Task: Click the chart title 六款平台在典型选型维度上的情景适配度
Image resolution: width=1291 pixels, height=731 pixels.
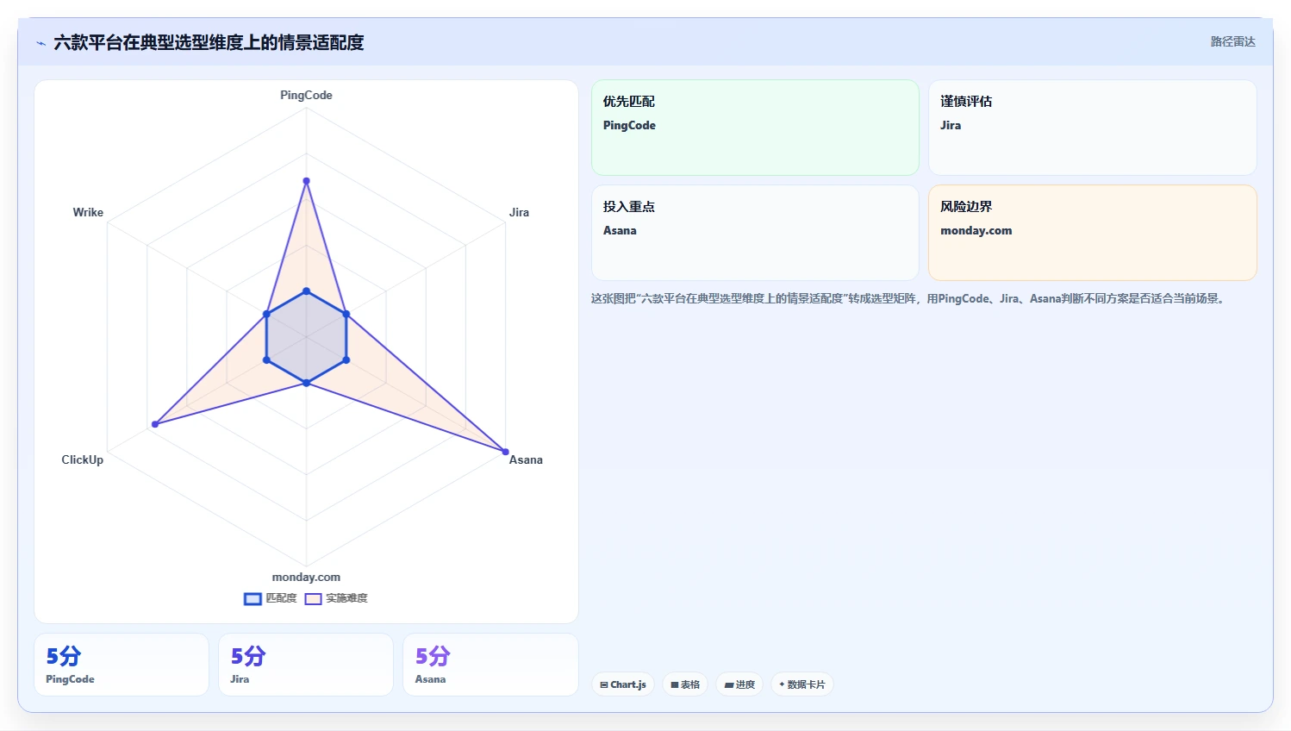Action: point(209,42)
